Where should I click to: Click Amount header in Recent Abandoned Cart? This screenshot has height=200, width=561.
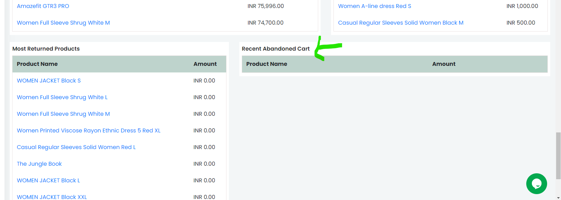444,64
